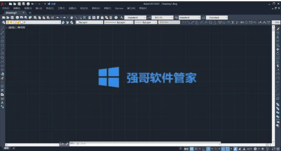
Task: Click the vertical scrollbar down arrow
Action: tap(273, 142)
